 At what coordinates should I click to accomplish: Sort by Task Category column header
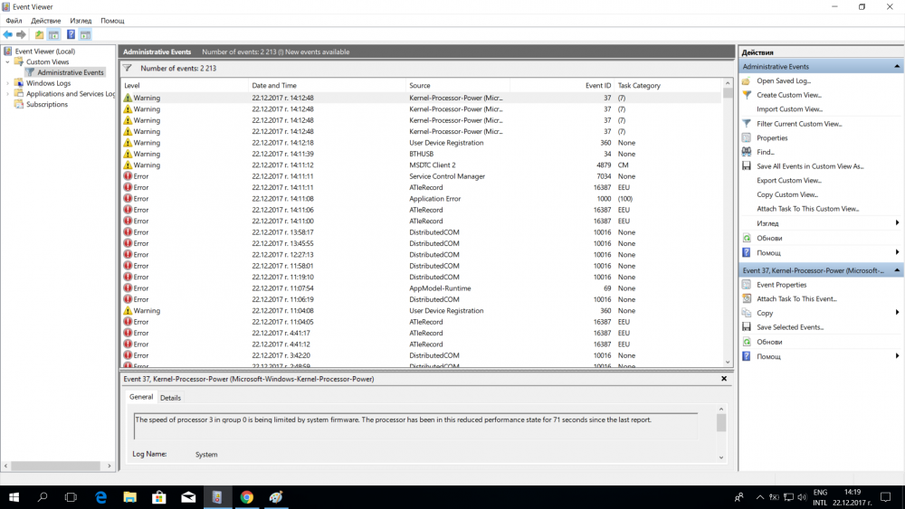667,85
